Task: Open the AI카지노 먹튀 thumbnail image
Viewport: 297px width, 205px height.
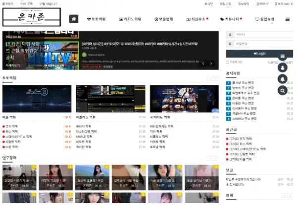Action: pyautogui.click(x=184, y=99)
